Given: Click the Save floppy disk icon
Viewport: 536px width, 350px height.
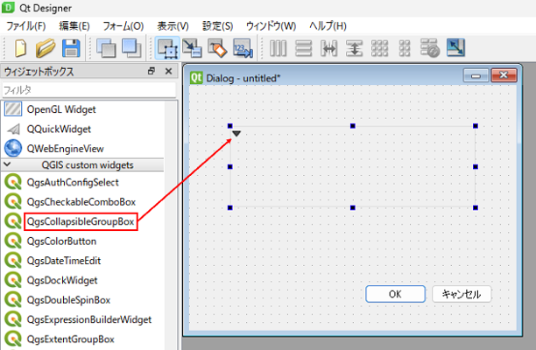Looking at the screenshot, I should 71,48.
